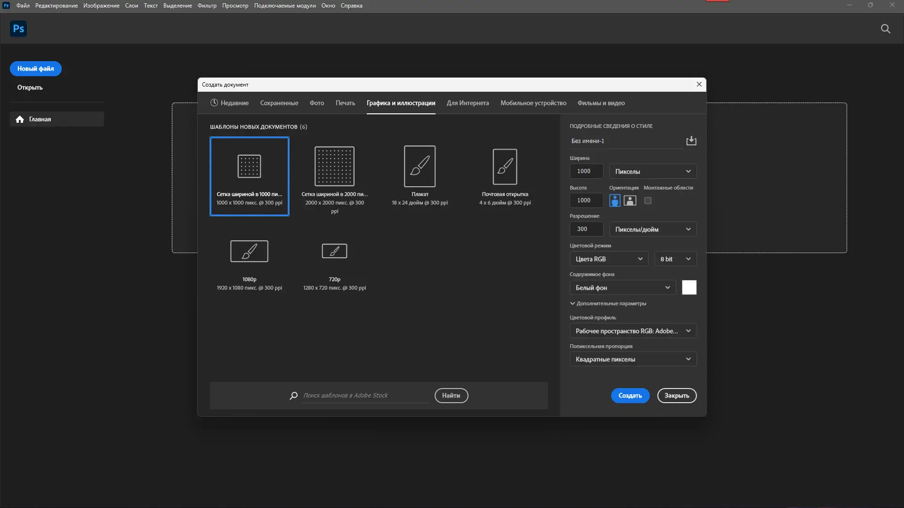Set portrait orientation
The height and width of the screenshot is (508, 904).
[614, 200]
